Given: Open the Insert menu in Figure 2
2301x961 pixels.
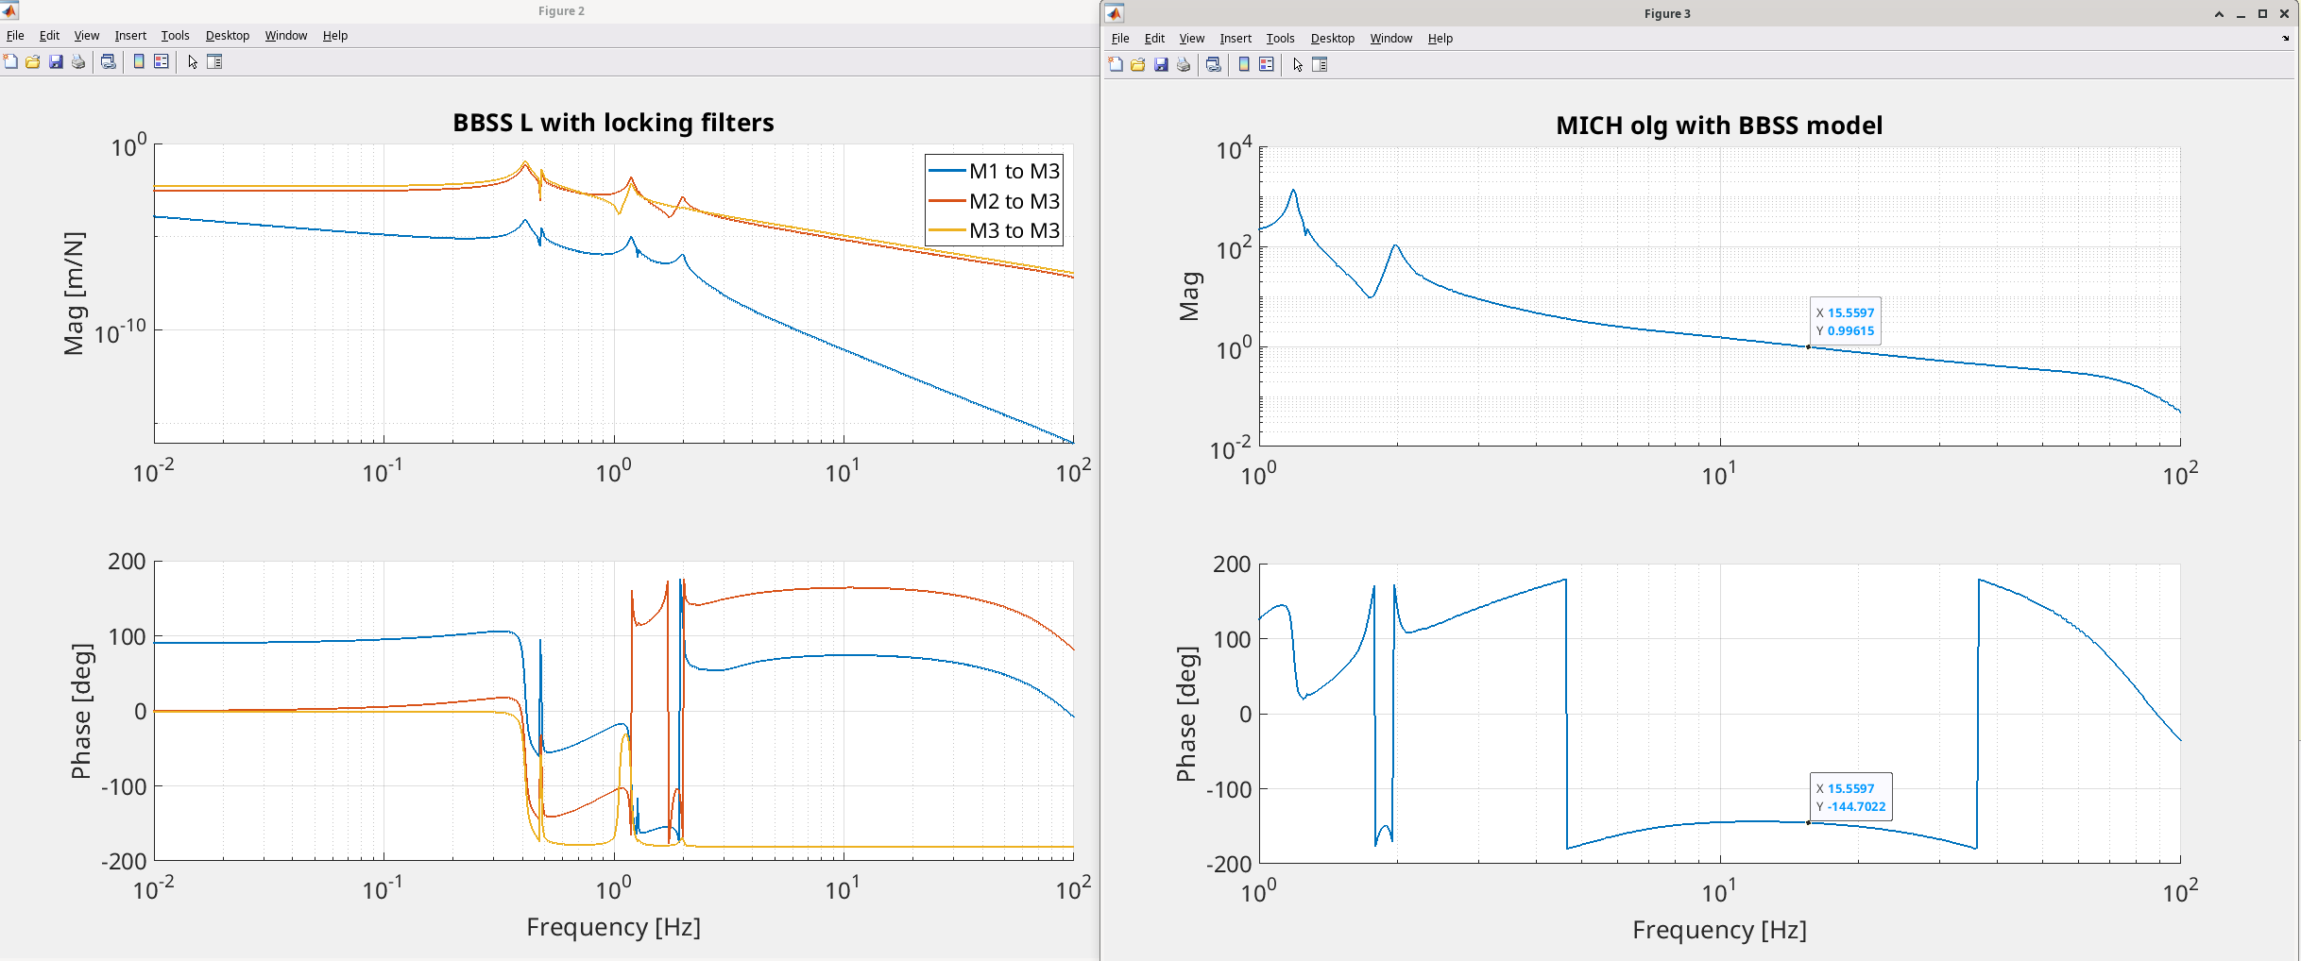Looking at the screenshot, I should point(130,36).
